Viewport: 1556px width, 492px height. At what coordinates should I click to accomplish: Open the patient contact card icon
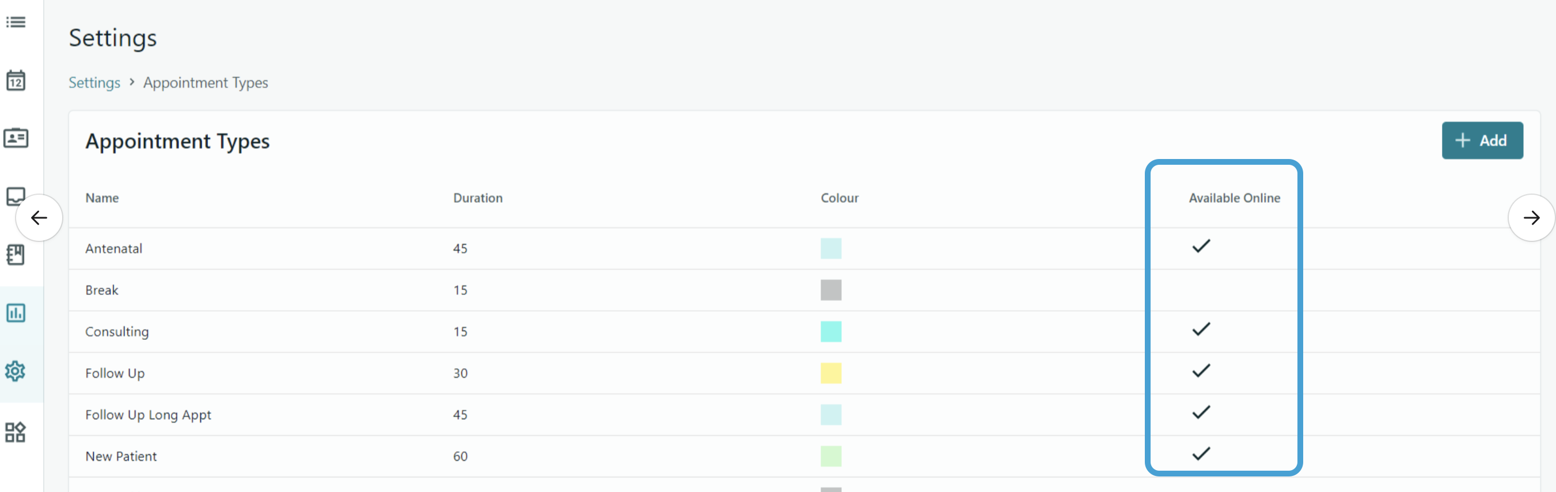[16, 138]
